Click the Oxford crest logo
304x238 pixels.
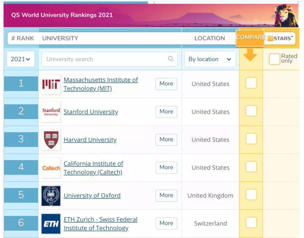51,196
